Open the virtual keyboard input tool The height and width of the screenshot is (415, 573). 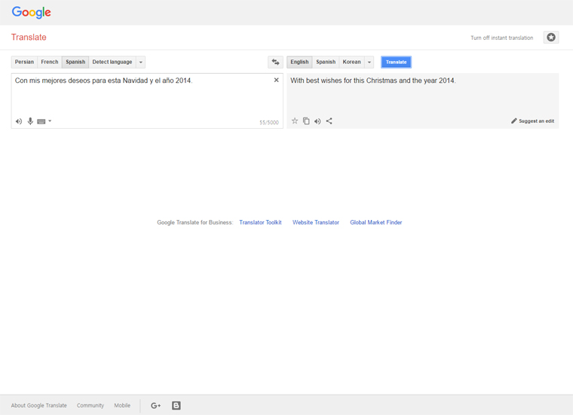click(41, 121)
